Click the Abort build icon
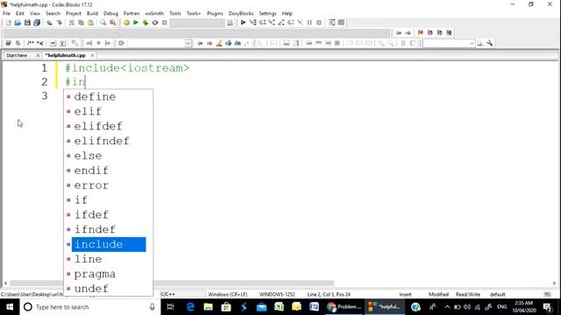The image size is (561, 315). coord(165,23)
